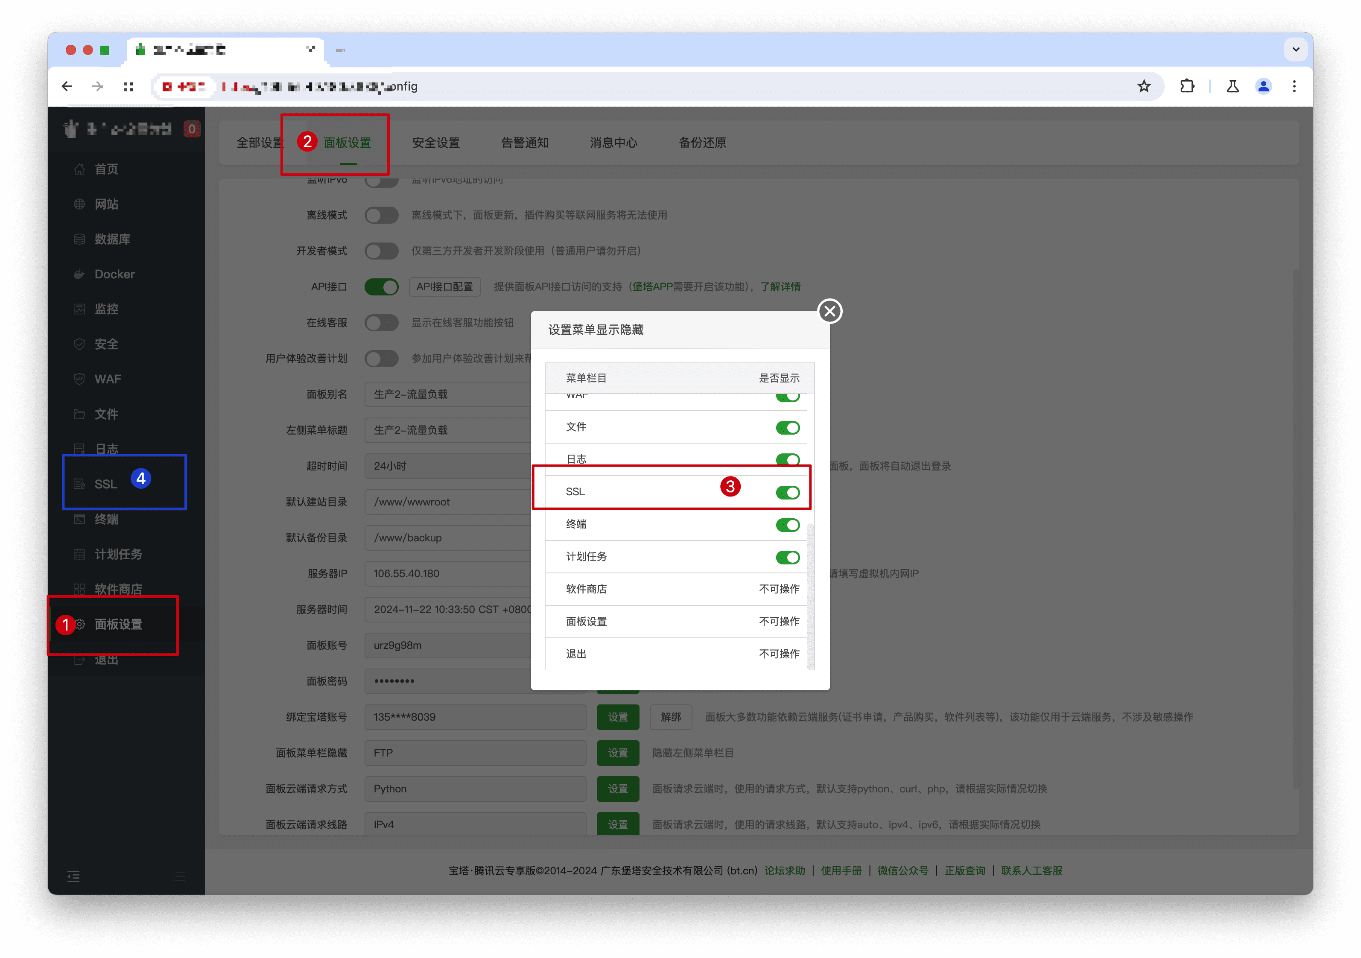
Task: Open the 论坛求助 footer link
Action: 784,871
